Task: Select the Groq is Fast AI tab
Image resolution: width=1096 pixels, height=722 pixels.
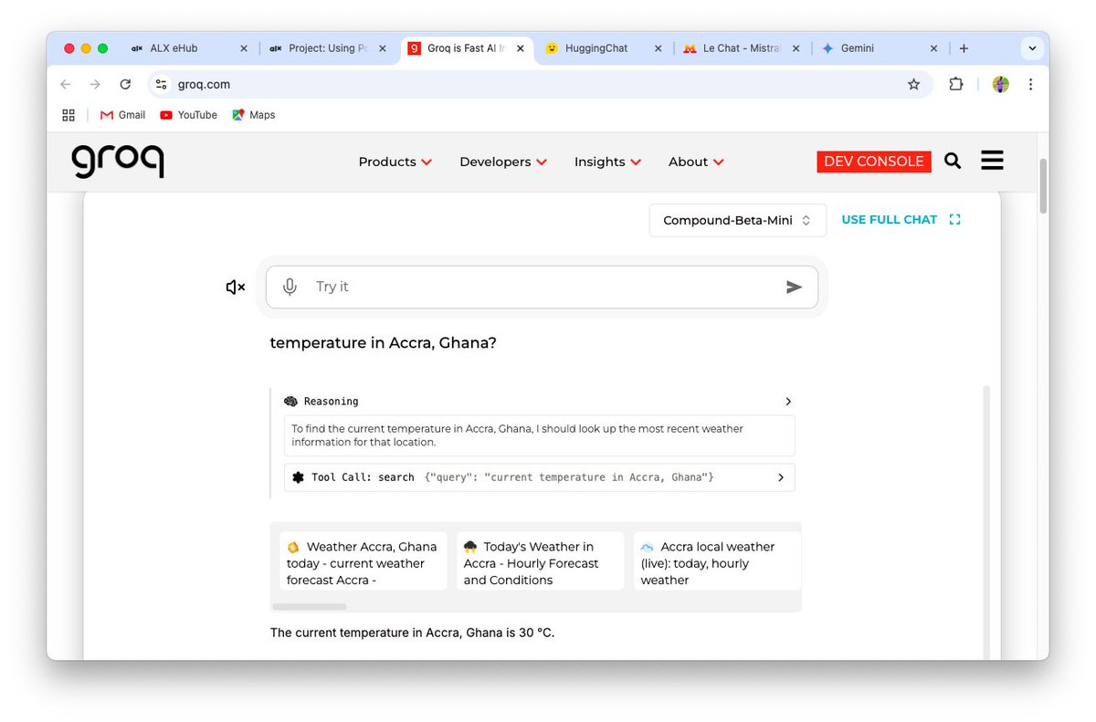Action: pyautogui.click(x=466, y=48)
